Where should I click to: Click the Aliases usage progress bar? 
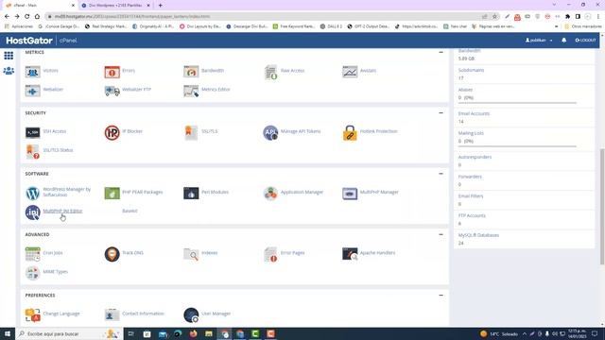[517, 103]
